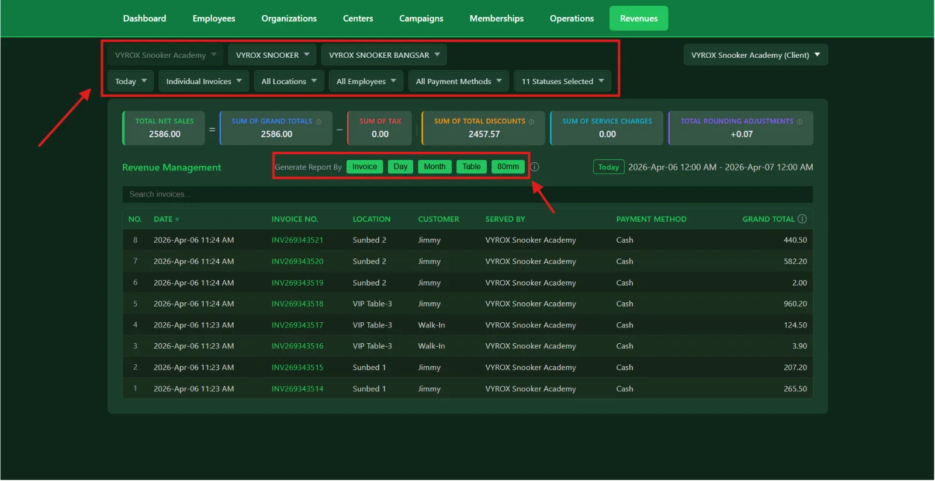Click the sort arrow beside the Date column

coord(177,219)
